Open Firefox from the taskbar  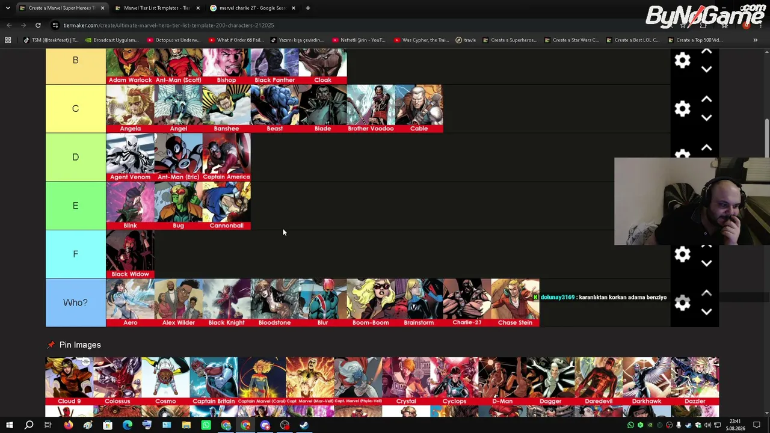[68, 425]
